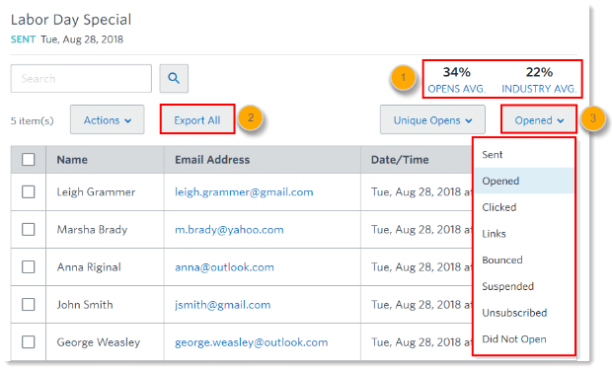Screen dimensions: 612x371
Task: Click Export All button
Action: pyautogui.click(x=197, y=119)
